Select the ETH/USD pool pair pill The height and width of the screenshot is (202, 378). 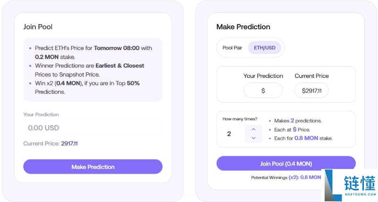point(265,48)
